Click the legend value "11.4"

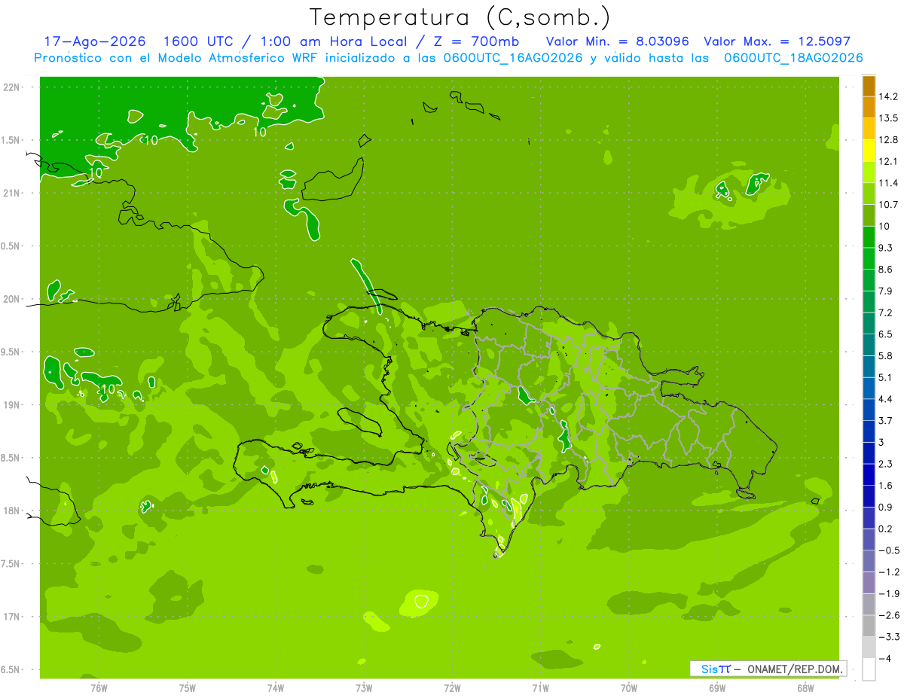point(888,183)
